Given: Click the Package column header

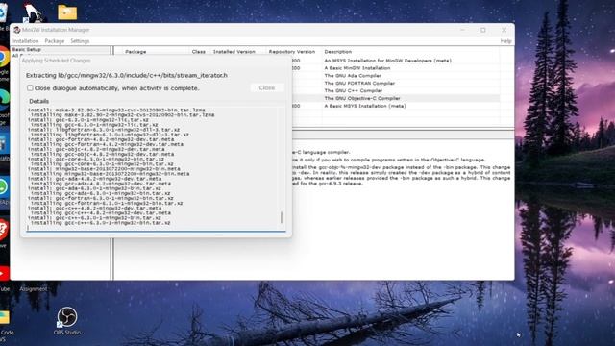Looking at the screenshot, I should 135,52.
